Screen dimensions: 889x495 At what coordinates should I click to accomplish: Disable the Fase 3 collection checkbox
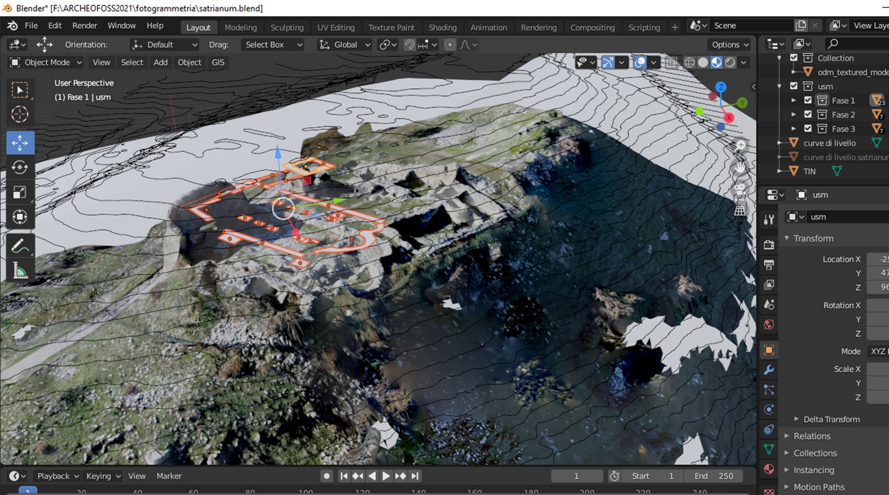pyautogui.click(x=808, y=129)
